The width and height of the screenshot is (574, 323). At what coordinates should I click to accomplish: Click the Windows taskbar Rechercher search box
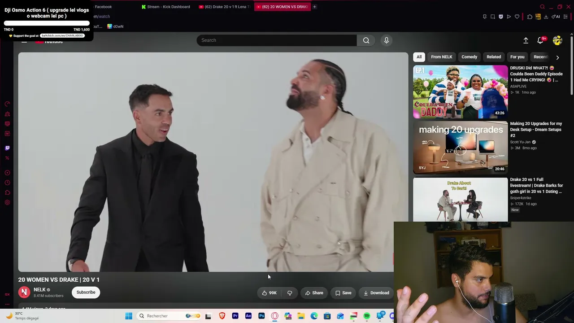[169, 316]
